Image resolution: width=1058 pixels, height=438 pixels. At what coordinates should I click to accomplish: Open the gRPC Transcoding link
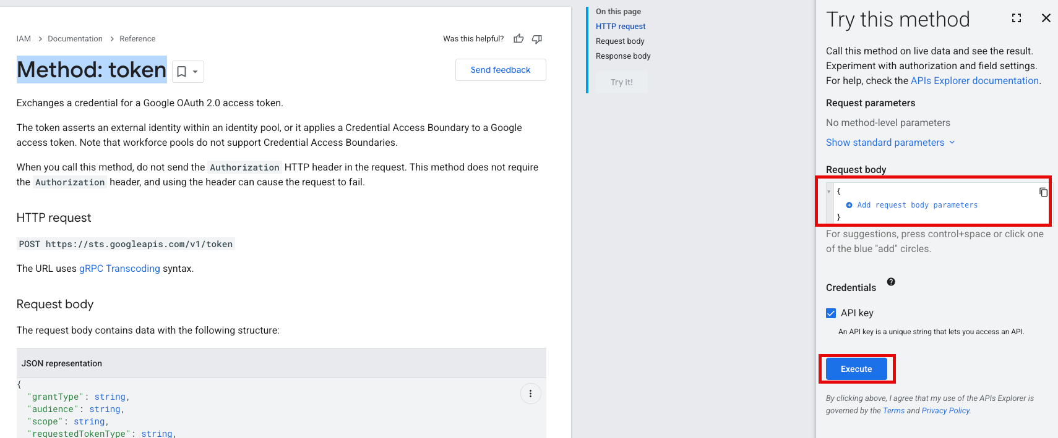[119, 269]
